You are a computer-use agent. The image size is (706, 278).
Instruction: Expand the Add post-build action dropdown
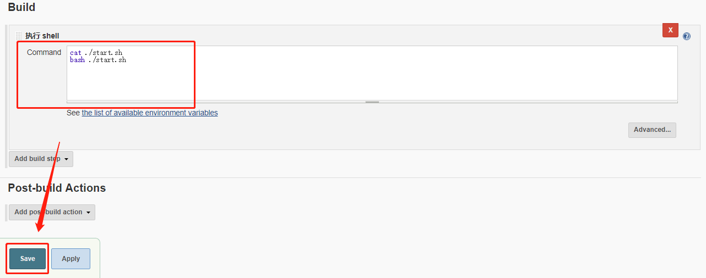[x=52, y=212]
